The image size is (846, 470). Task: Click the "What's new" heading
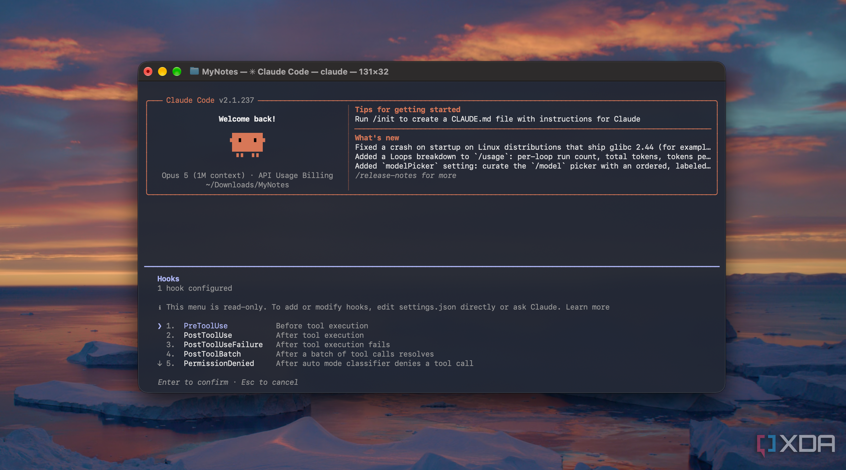pos(377,138)
